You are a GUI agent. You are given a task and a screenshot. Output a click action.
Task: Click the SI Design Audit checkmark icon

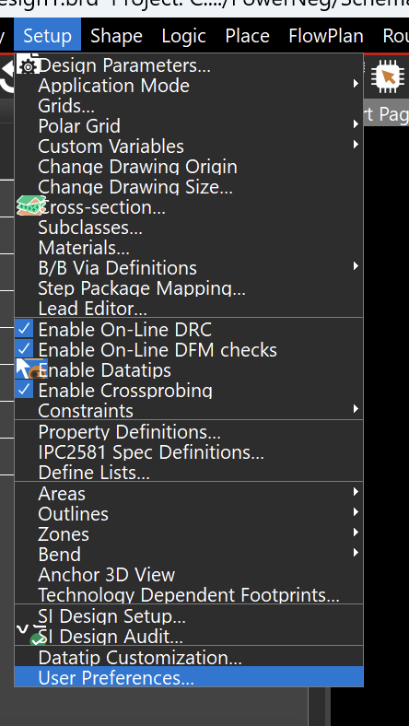coord(30,636)
